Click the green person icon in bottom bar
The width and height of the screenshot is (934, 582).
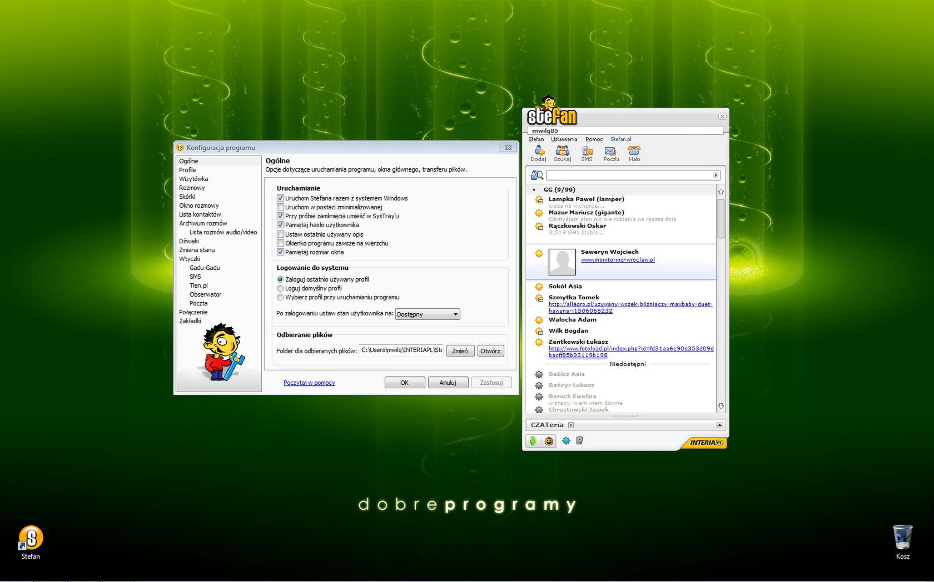click(533, 441)
